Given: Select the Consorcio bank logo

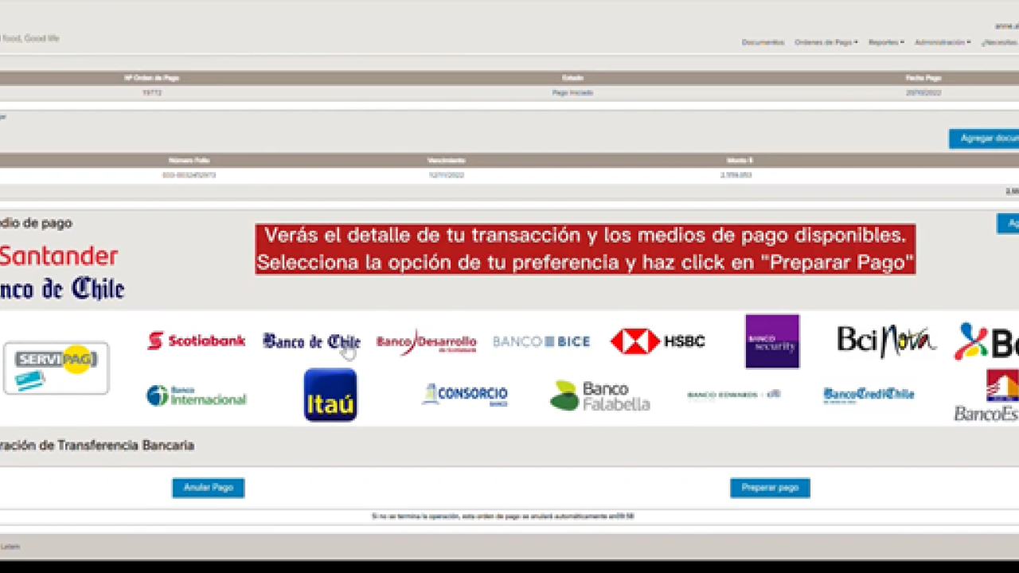Looking at the screenshot, I should tap(465, 395).
